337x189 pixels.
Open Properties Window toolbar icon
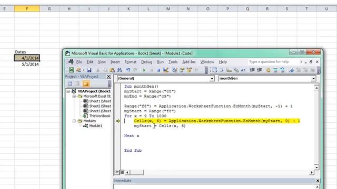click(182, 70)
